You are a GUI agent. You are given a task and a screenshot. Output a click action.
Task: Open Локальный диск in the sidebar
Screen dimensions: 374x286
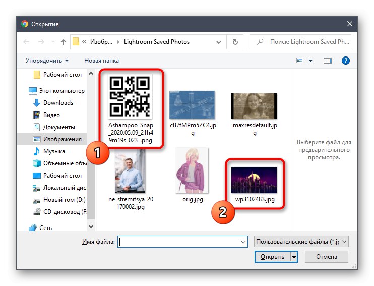[x=59, y=188]
